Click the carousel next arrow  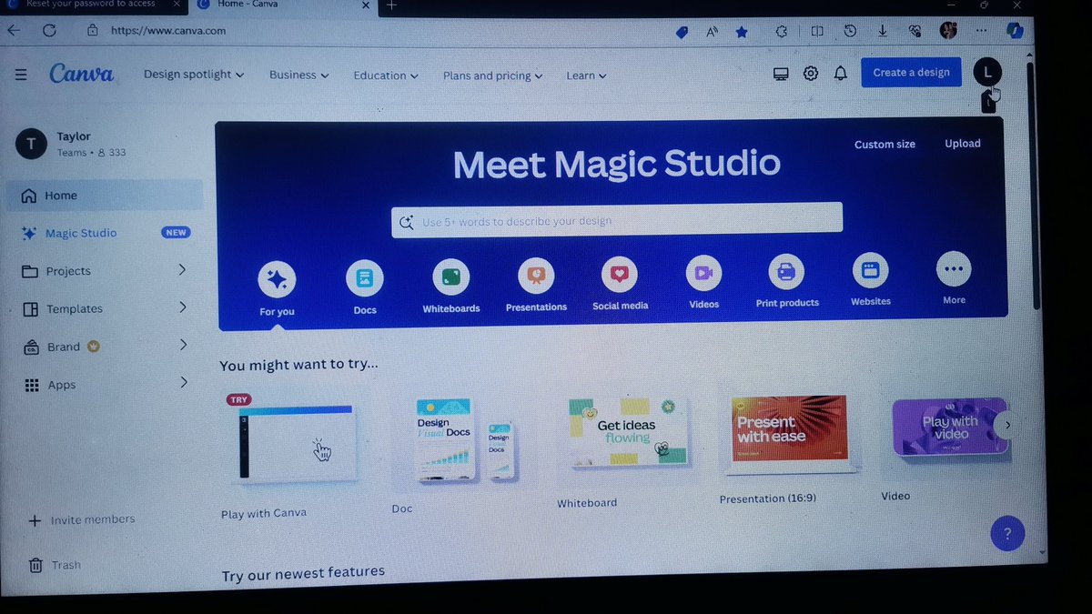(x=1006, y=425)
